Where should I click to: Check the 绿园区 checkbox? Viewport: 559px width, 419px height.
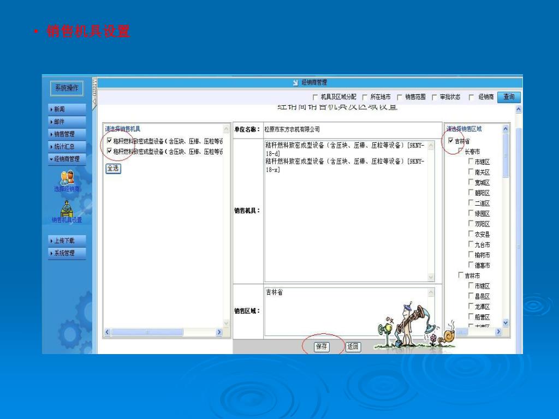coord(471,213)
